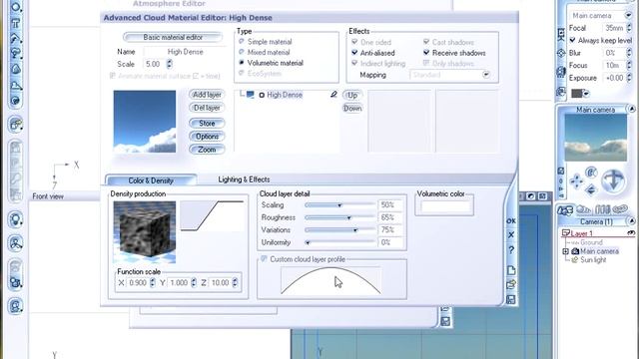Click the camera pan arrows control
Viewport: 639px width, 359px height.
(x=576, y=181)
